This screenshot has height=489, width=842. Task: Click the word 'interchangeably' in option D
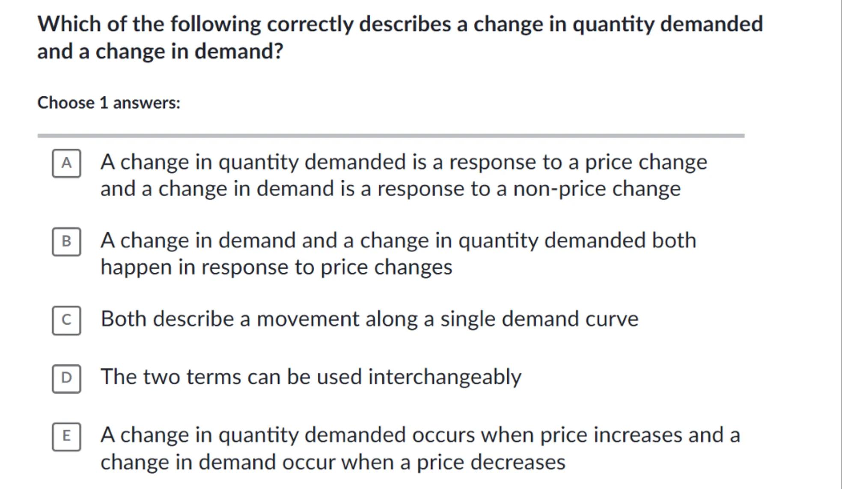point(444,377)
